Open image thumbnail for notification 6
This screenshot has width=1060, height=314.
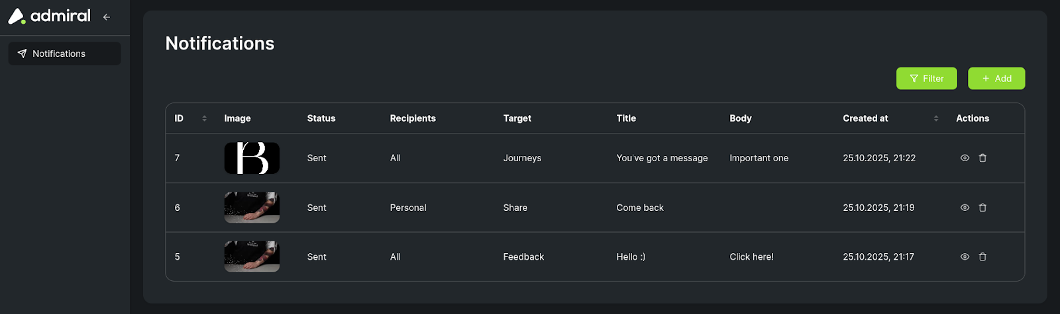point(252,208)
